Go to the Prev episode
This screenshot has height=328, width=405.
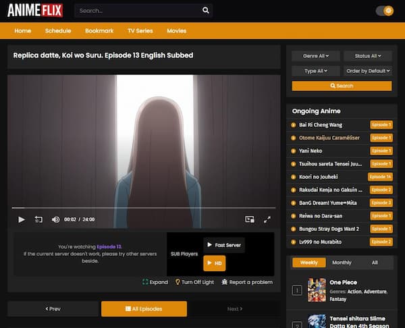[x=53, y=309]
